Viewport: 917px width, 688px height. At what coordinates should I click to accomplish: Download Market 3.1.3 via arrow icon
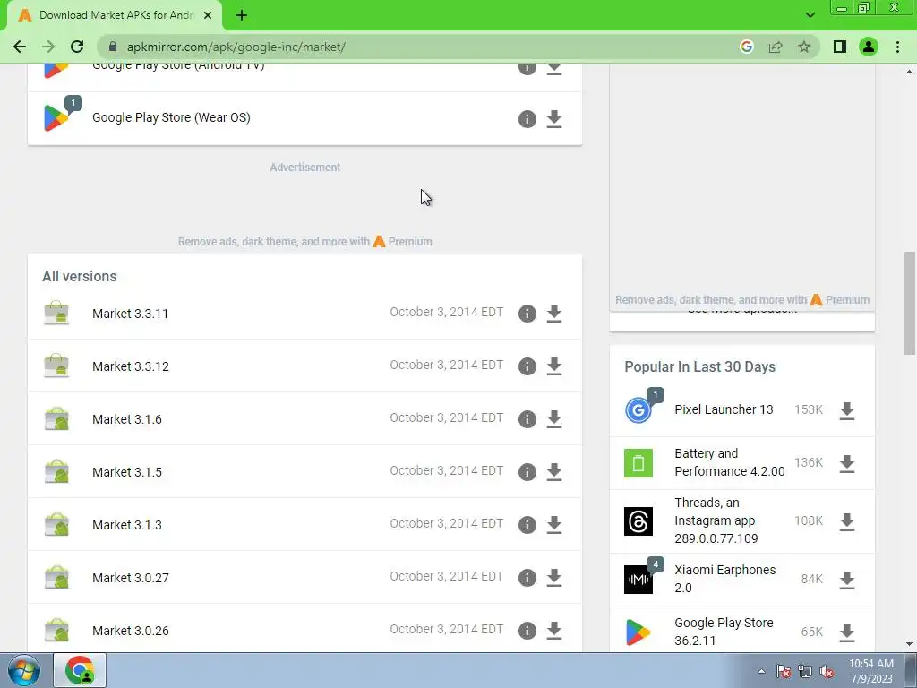(553, 525)
